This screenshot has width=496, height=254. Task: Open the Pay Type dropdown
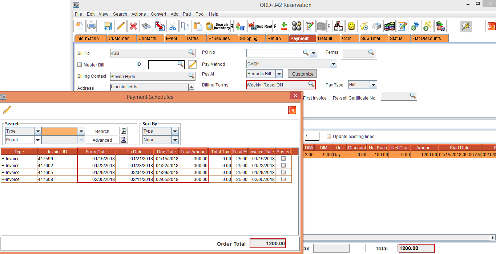(x=373, y=85)
